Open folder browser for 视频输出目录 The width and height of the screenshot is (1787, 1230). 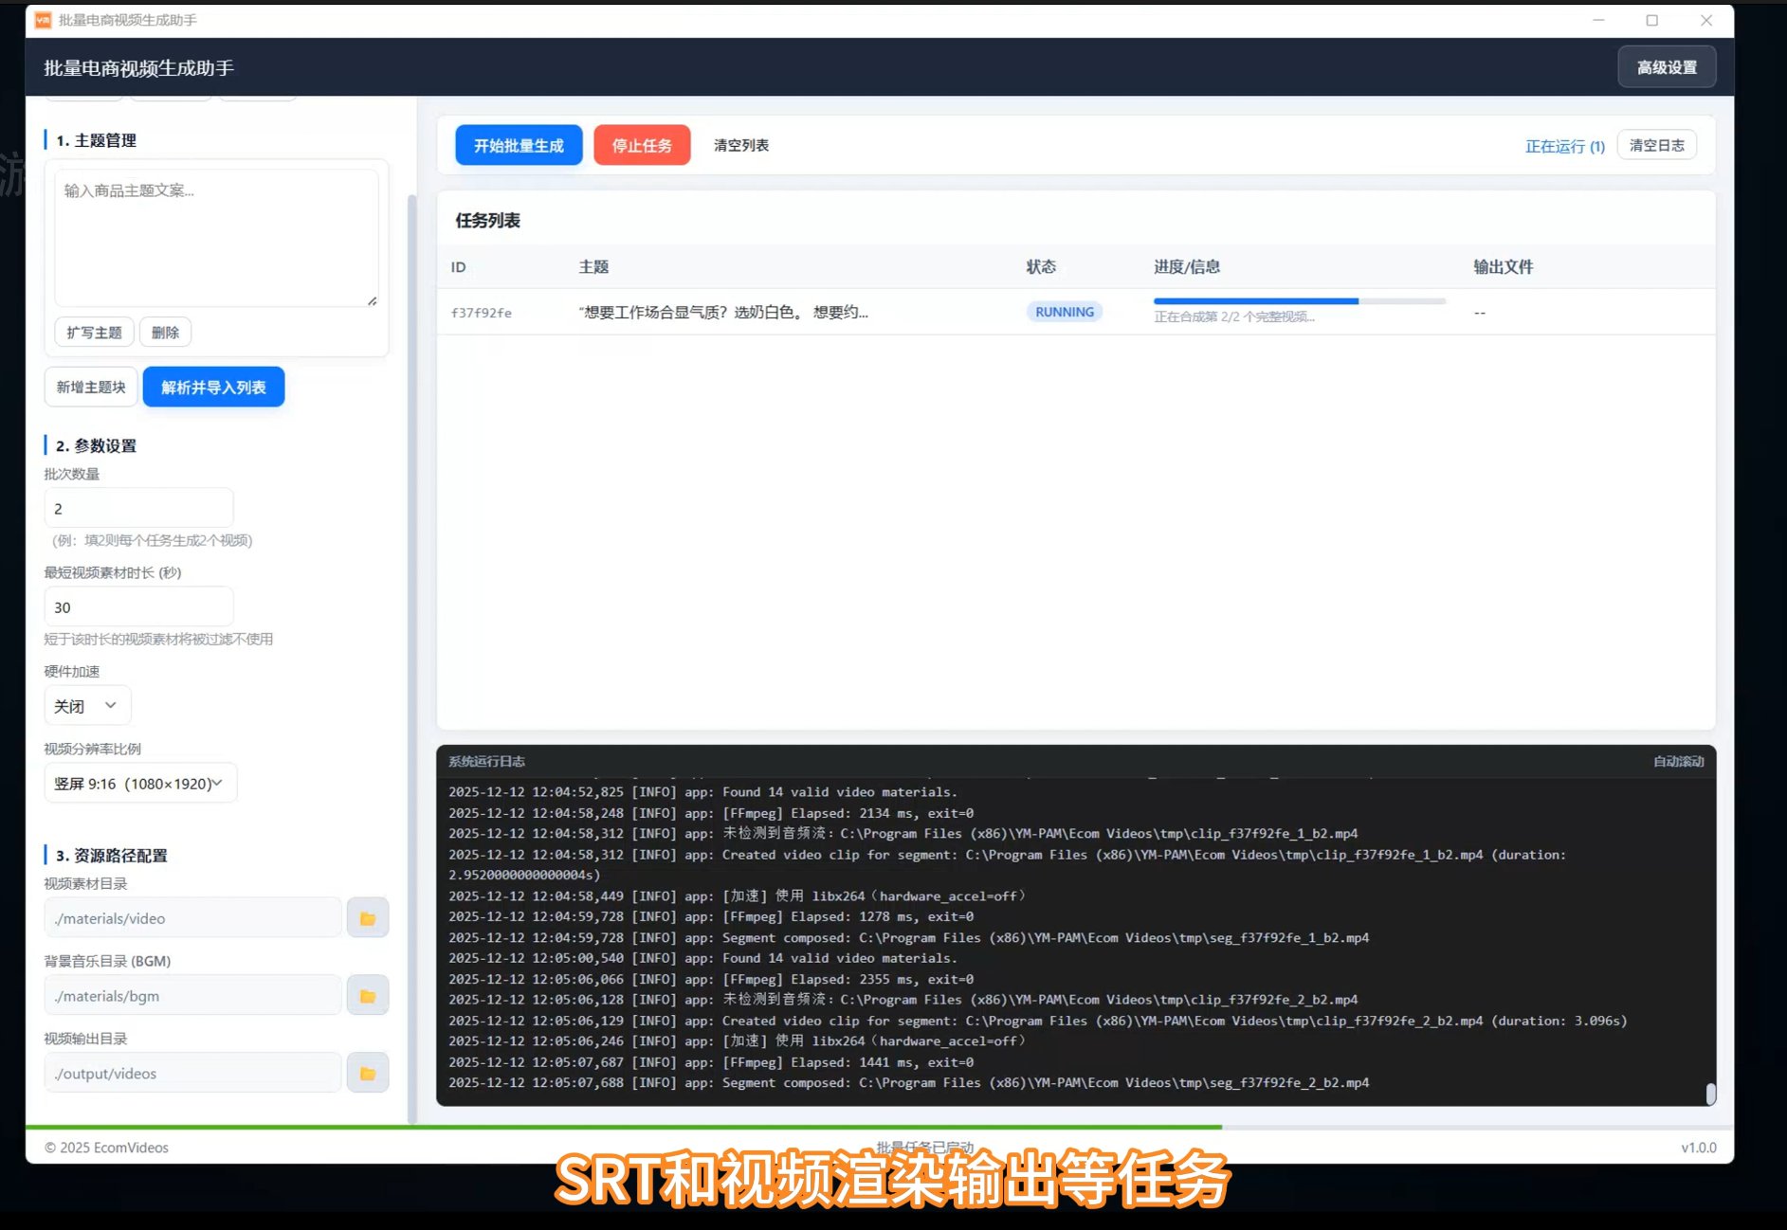pyautogui.click(x=368, y=1074)
